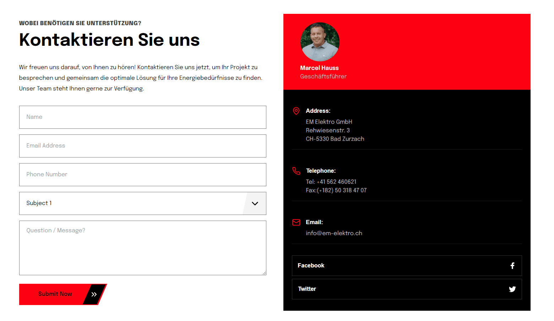Select the Phone Number field
The width and height of the screenshot is (554, 321).
[x=142, y=175]
